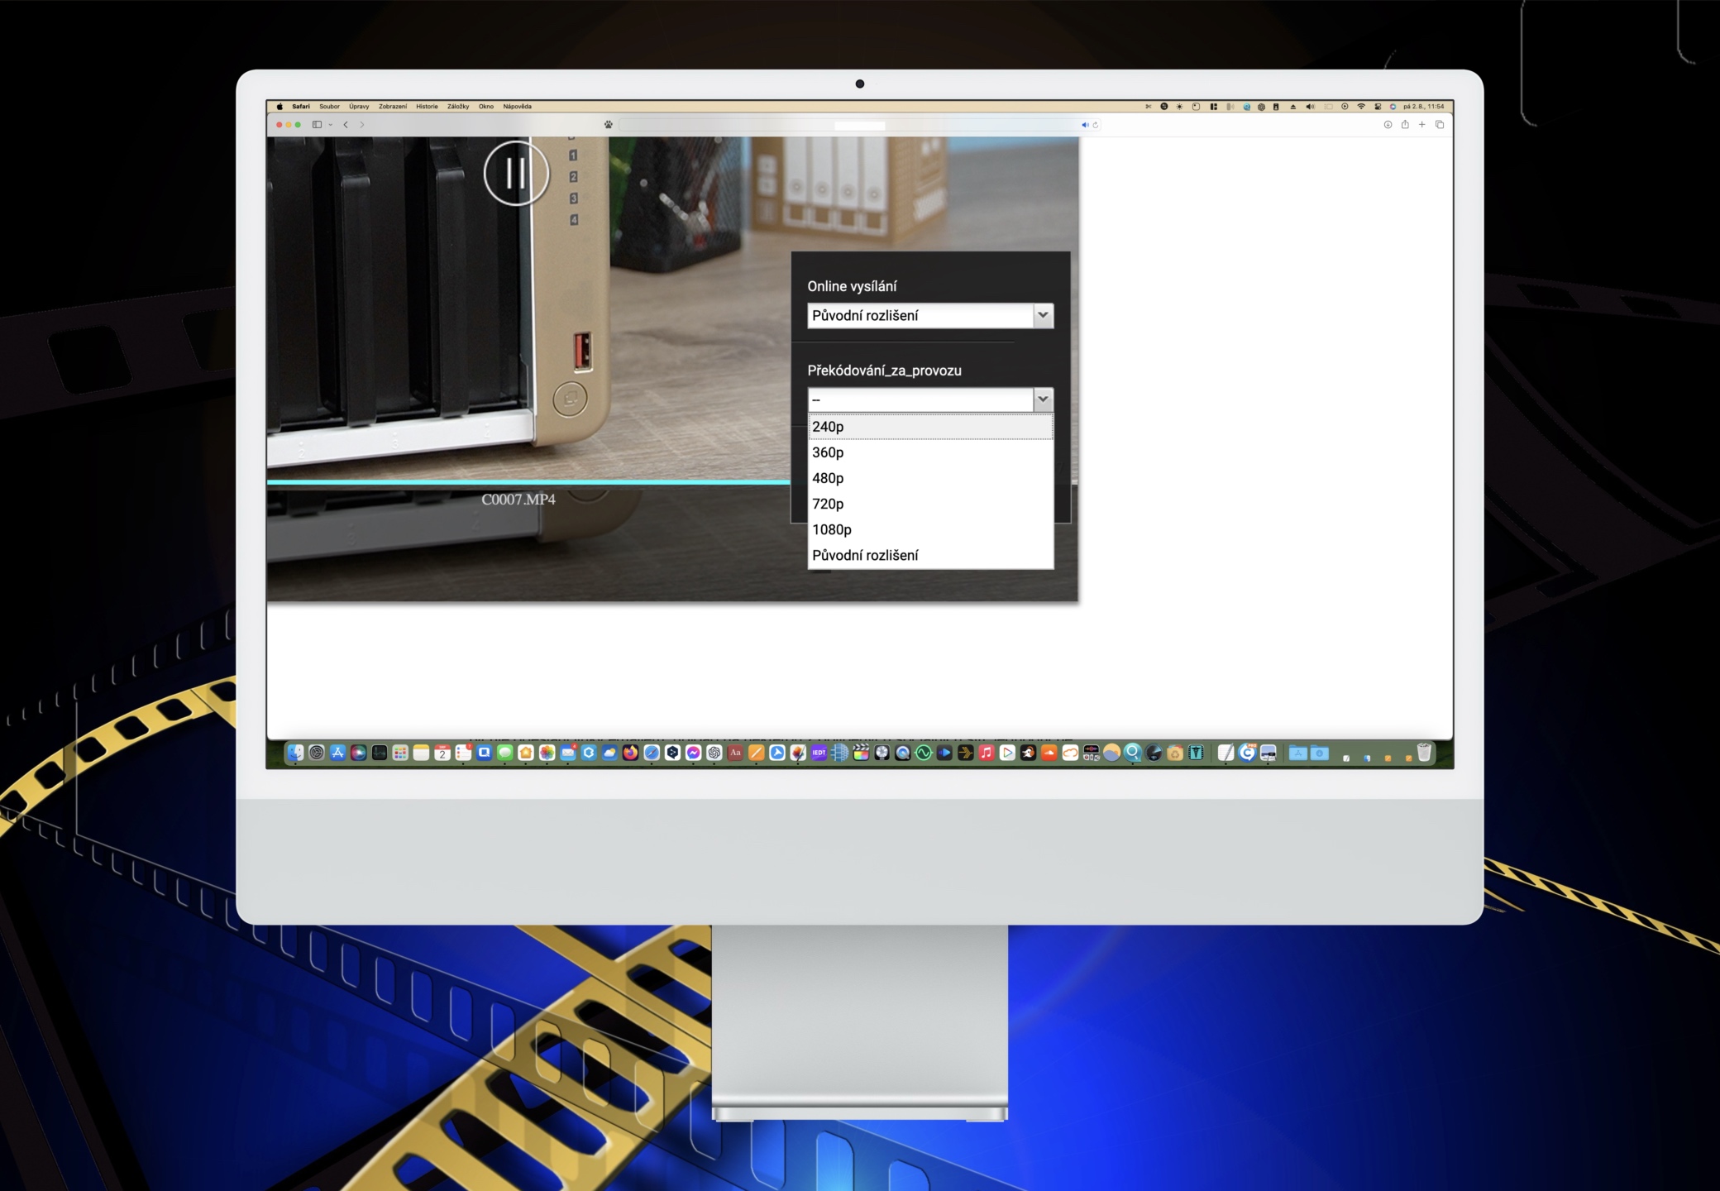This screenshot has height=1191, width=1720.
Task: Open a new tab with plus icon
Action: click(1422, 125)
